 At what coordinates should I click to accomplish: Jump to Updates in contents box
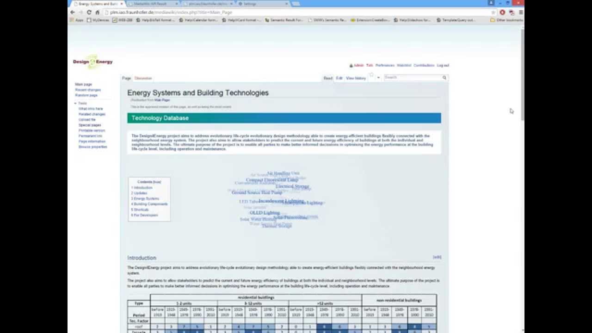139,193
